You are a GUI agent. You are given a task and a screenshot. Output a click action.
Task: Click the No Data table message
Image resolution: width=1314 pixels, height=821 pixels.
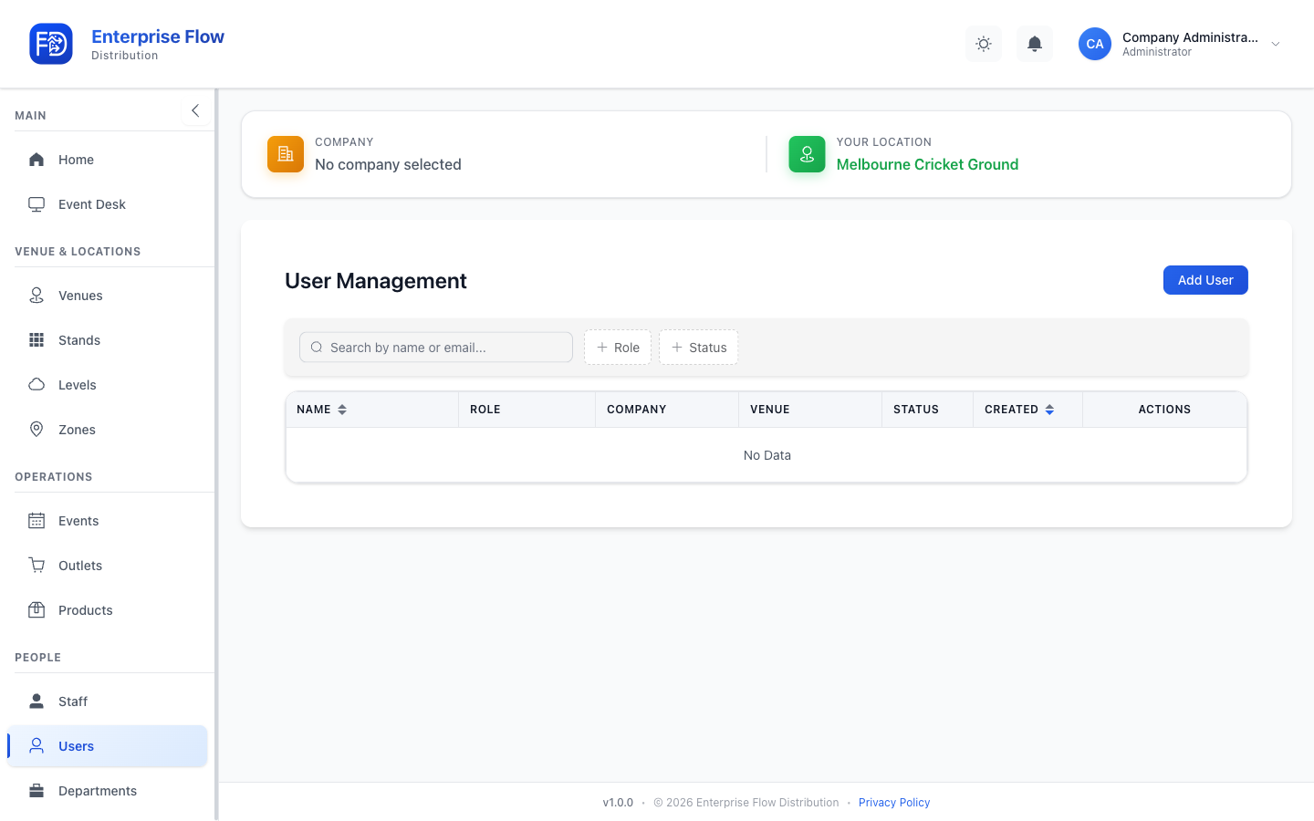pos(767,455)
